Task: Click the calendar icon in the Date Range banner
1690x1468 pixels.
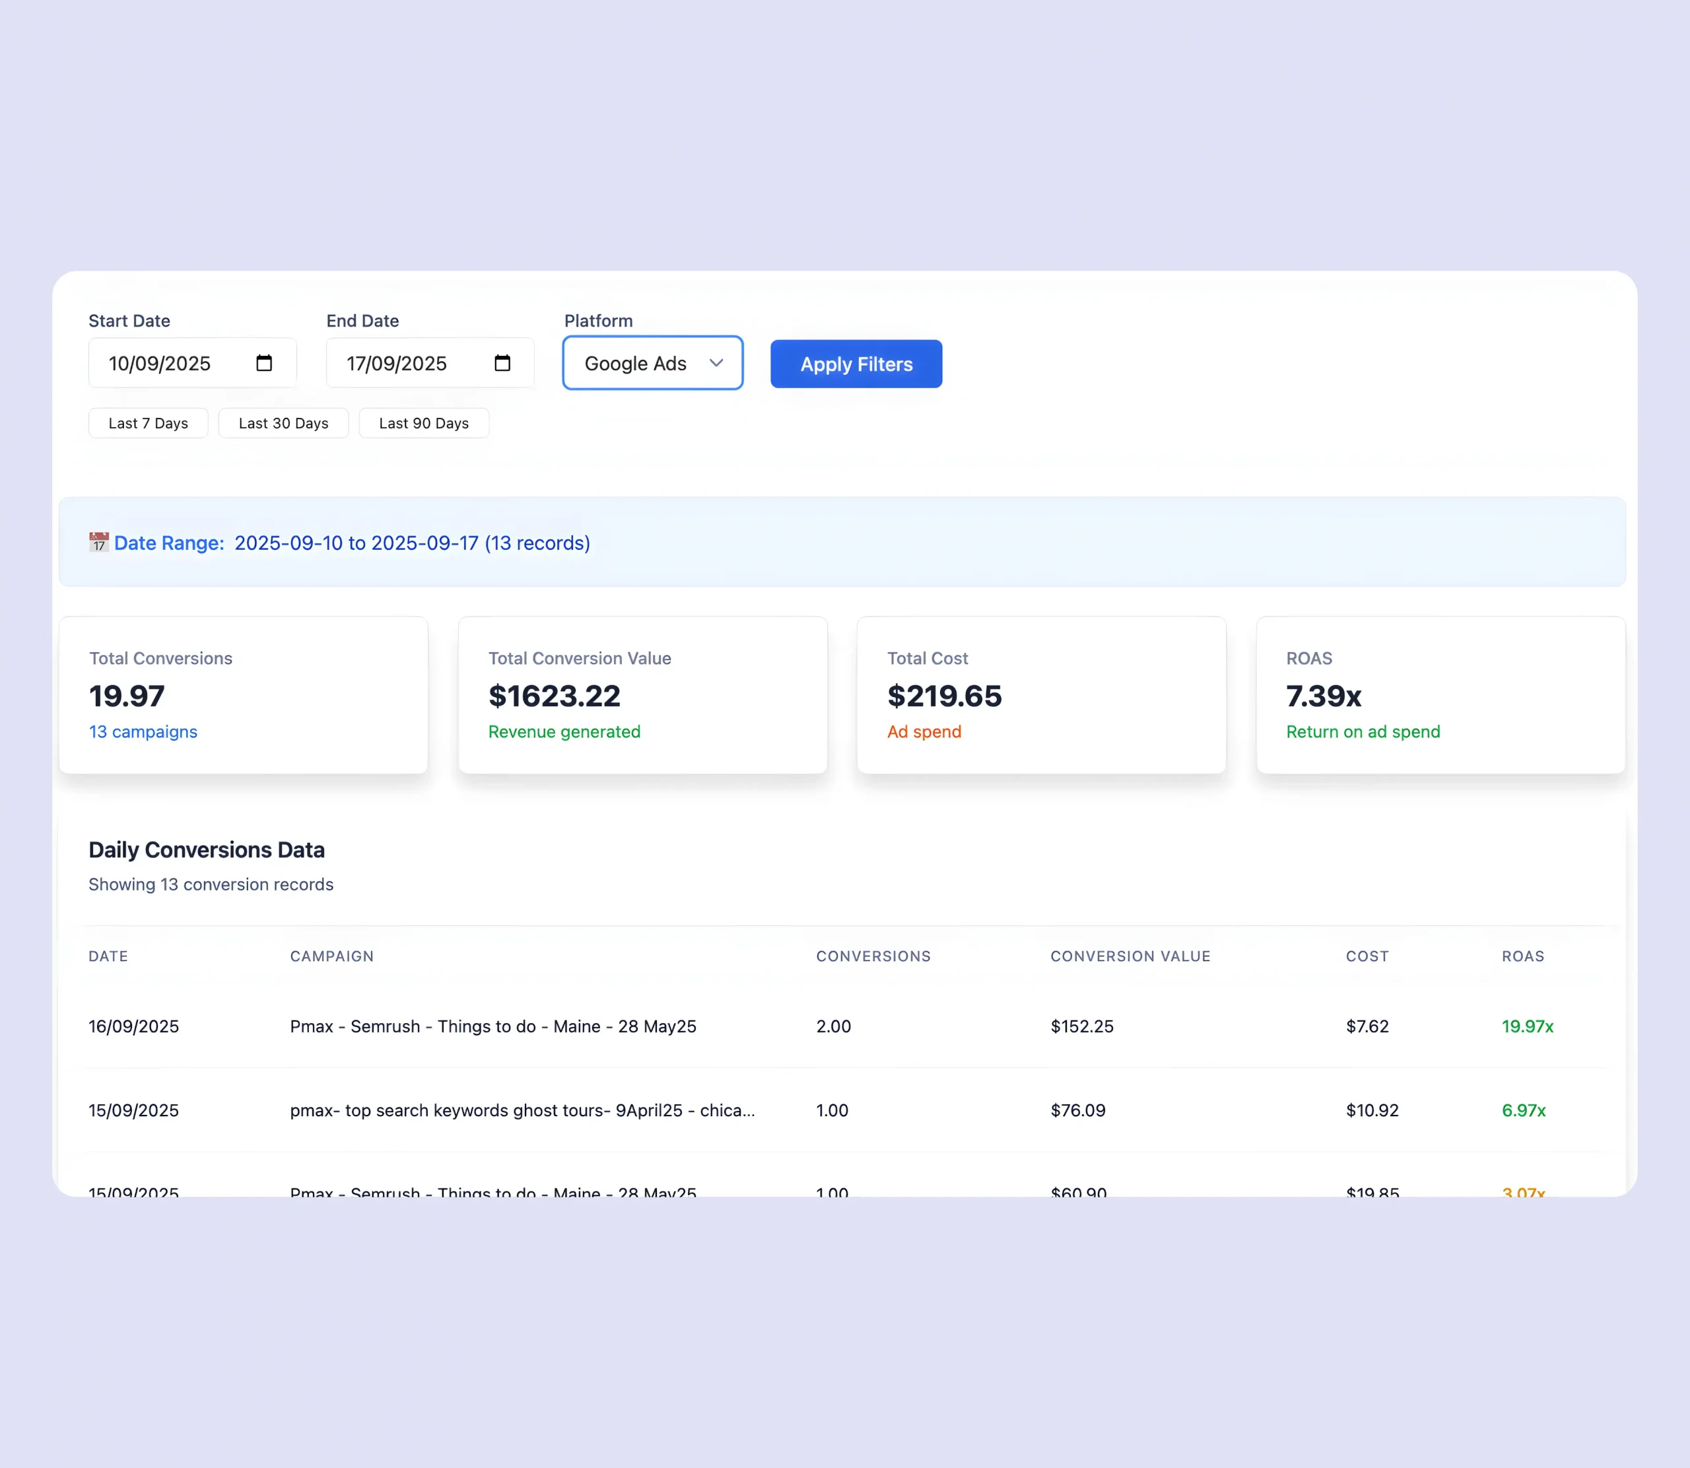Action: (x=98, y=543)
